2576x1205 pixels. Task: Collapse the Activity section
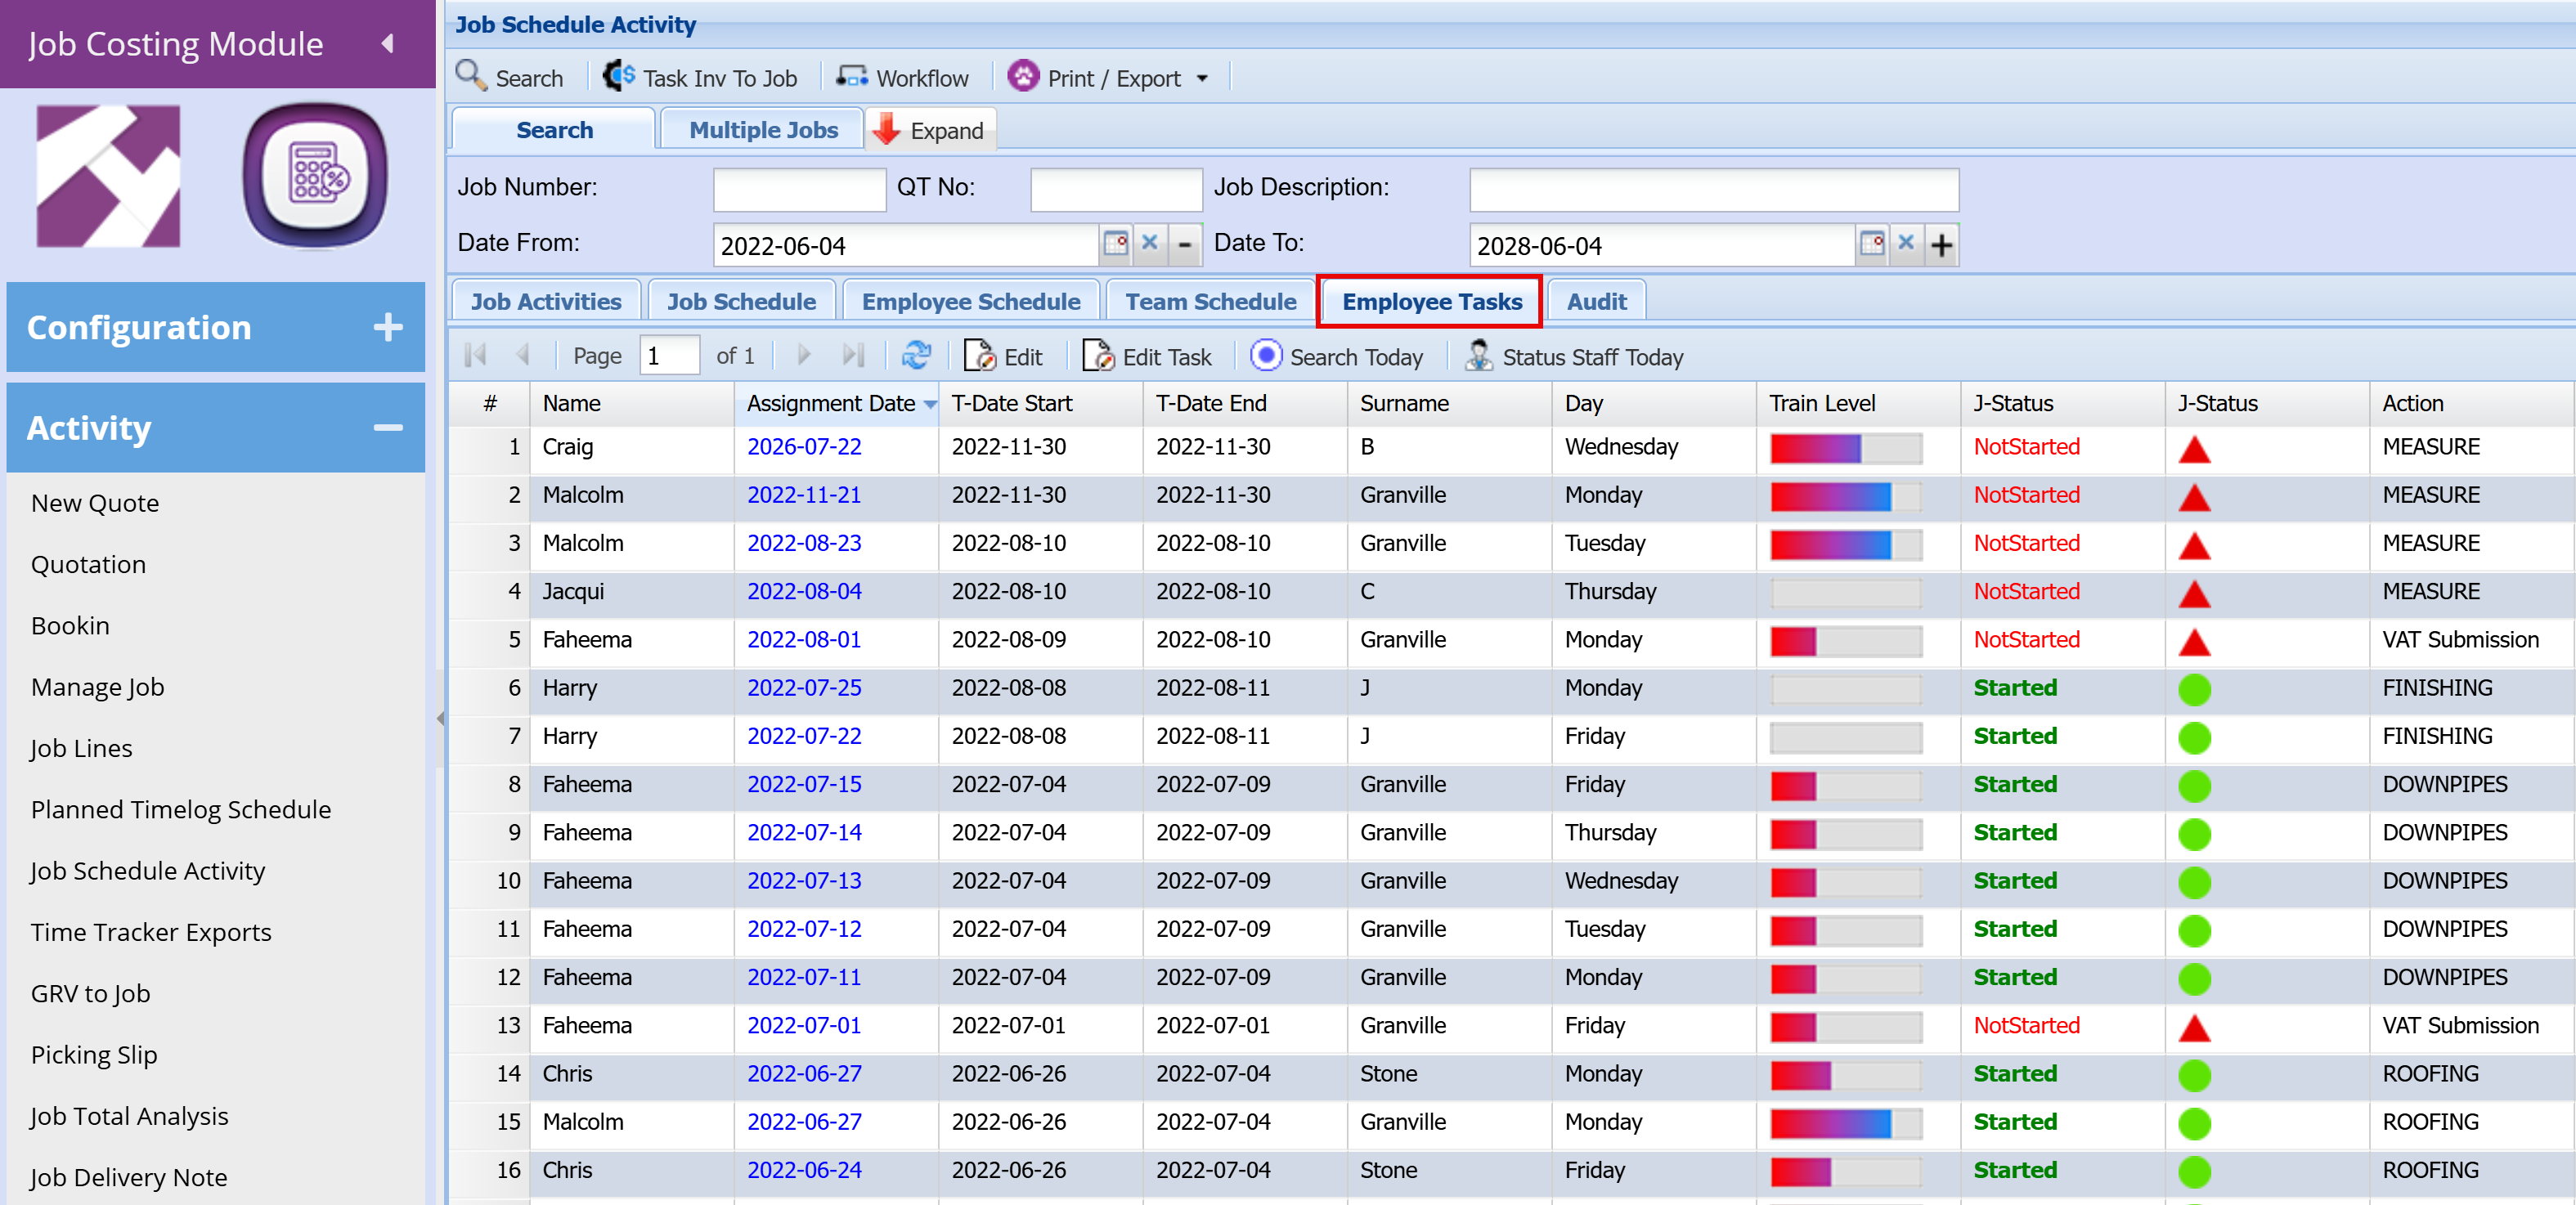[388, 427]
